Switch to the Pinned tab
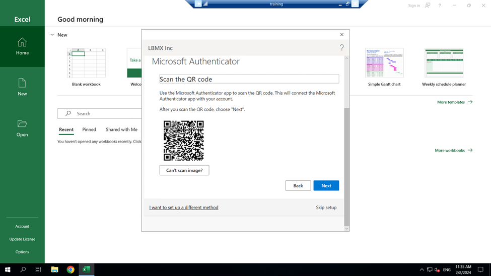The width and height of the screenshot is (491, 276). (x=89, y=129)
